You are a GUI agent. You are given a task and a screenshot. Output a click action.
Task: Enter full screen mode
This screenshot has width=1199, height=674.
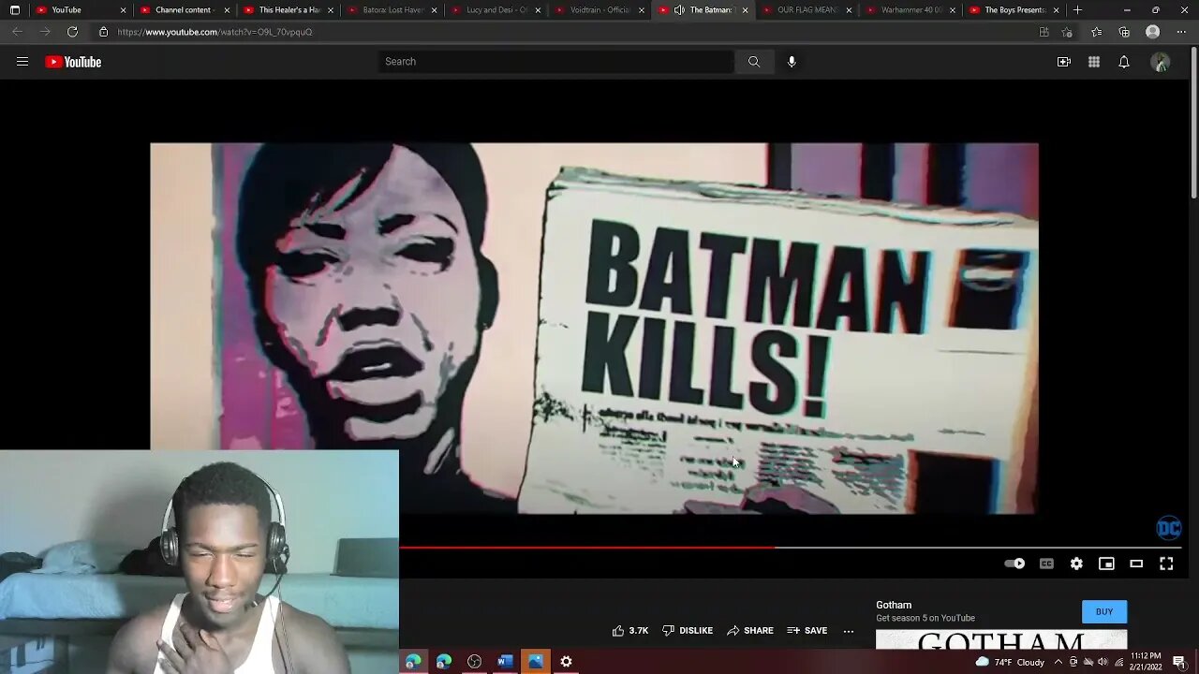click(x=1166, y=564)
